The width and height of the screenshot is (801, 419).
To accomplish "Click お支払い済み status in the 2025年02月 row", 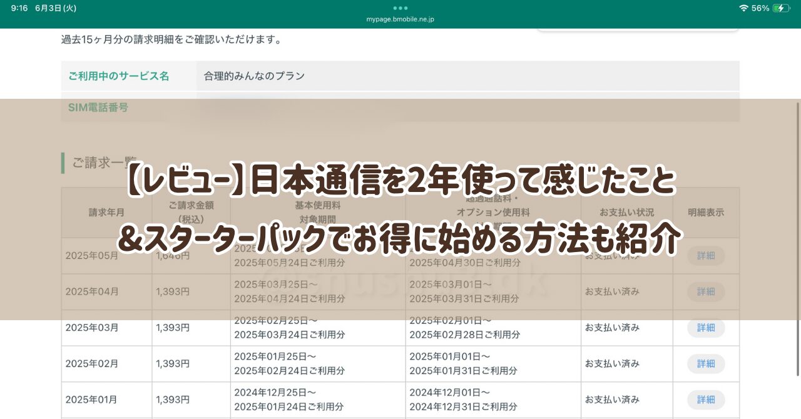I will [x=612, y=364].
